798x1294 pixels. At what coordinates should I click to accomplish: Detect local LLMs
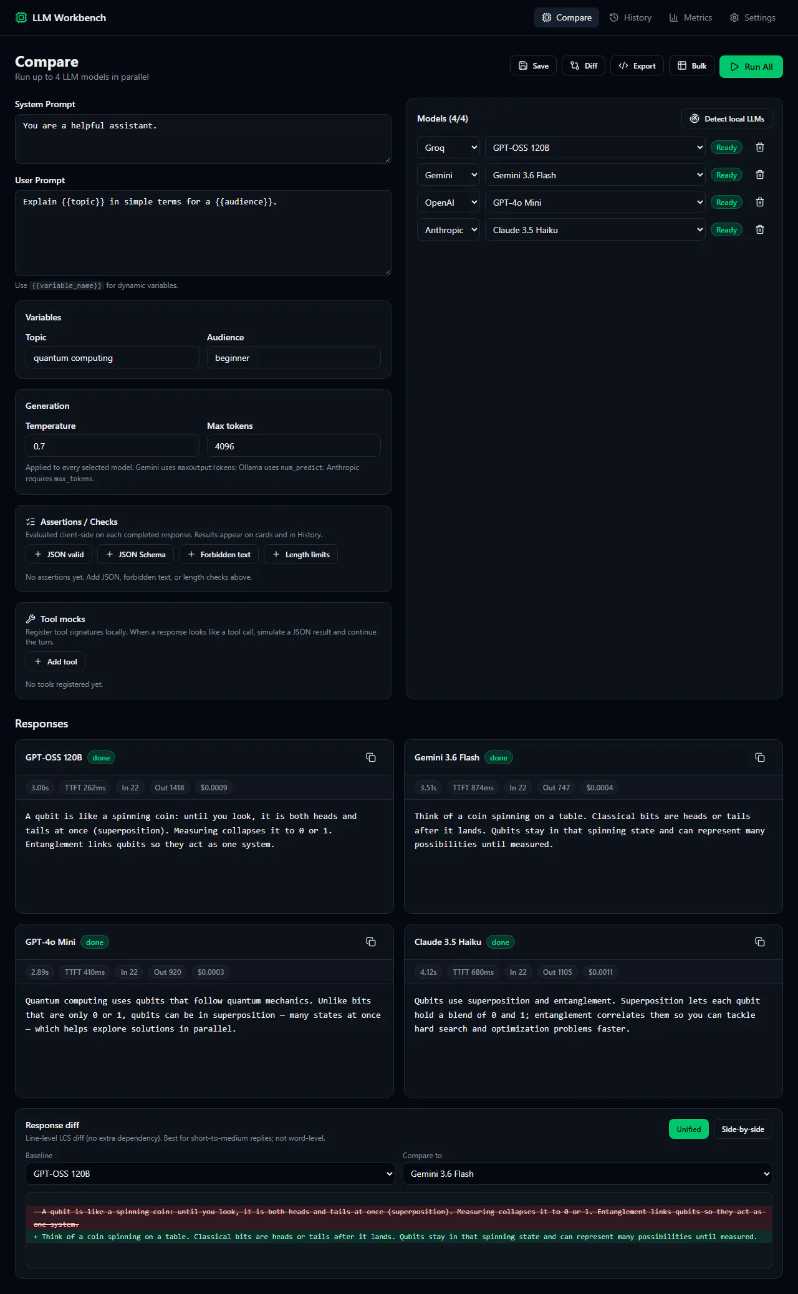[x=727, y=119]
